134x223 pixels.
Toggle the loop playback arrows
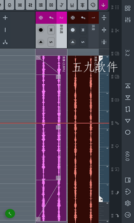pyautogui.click(x=128, y=109)
